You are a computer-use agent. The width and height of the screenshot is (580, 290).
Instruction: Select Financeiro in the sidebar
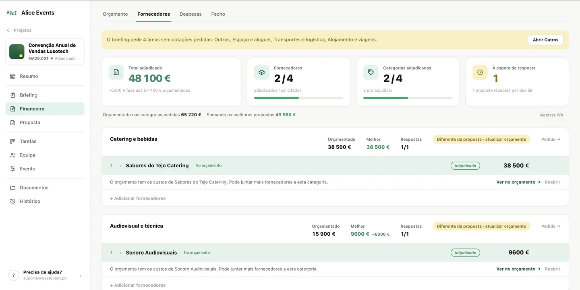(x=45, y=109)
